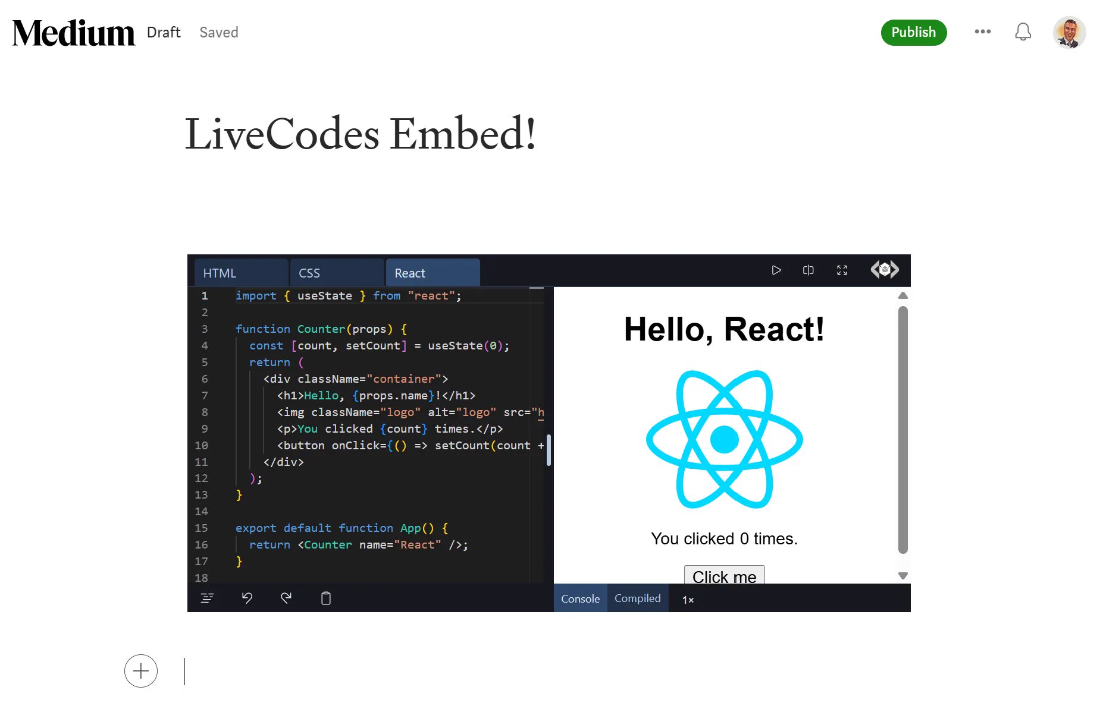Click the LiveCodes Embed! story title
The image size is (1100, 706).
tap(361, 133)
